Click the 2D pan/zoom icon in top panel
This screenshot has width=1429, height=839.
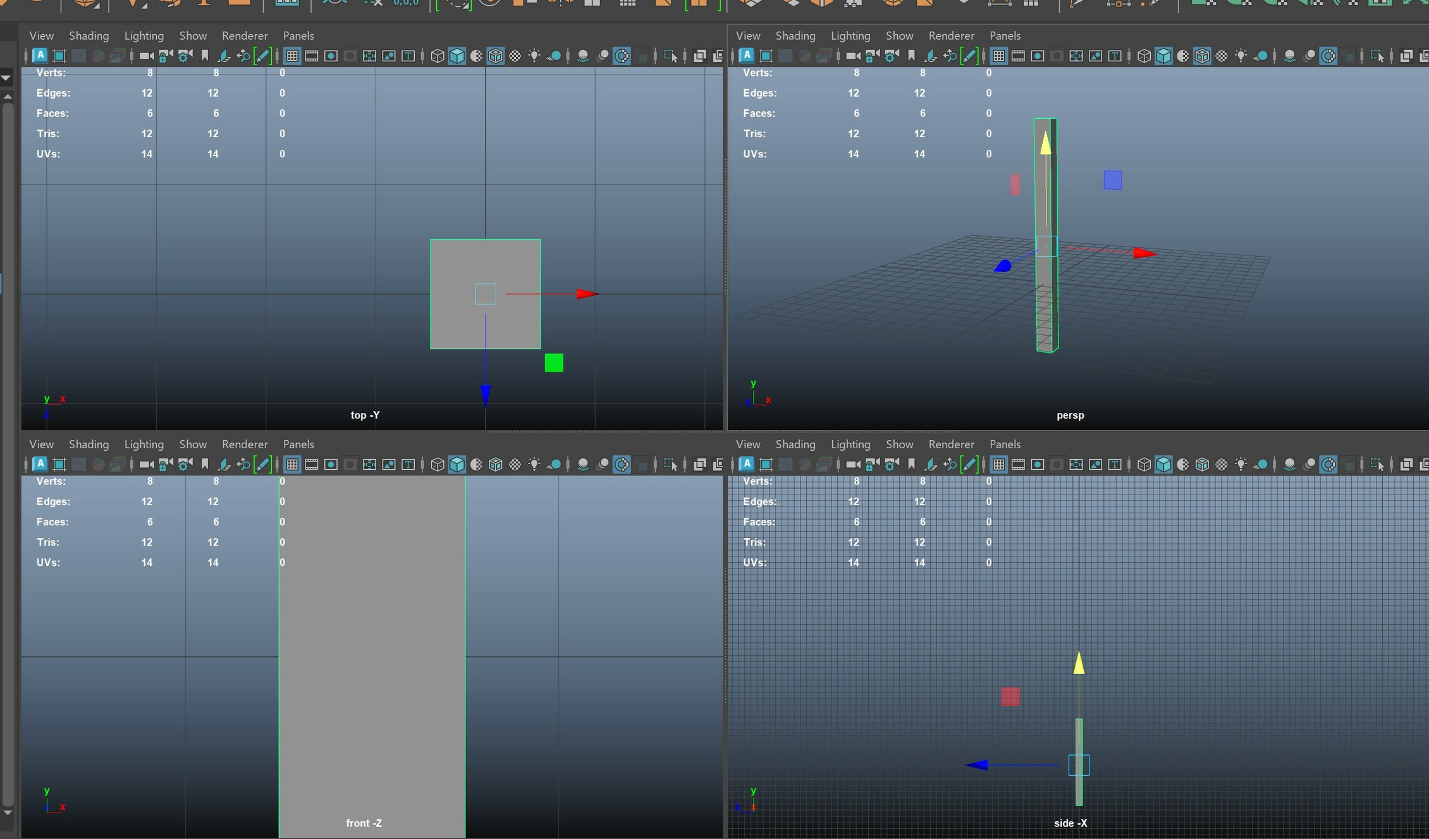coord(243,56)
